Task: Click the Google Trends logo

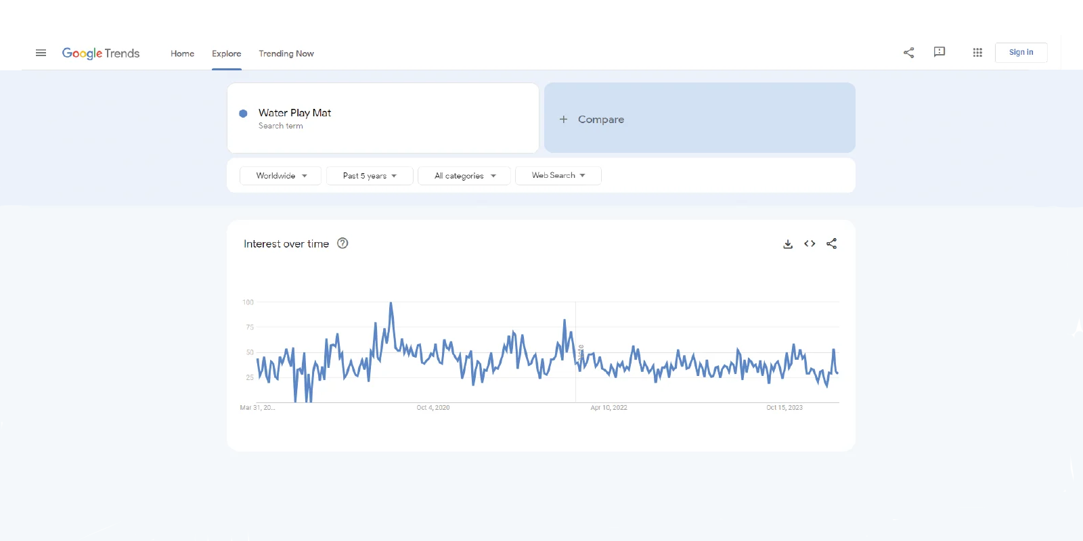Action: pos(101,53)
